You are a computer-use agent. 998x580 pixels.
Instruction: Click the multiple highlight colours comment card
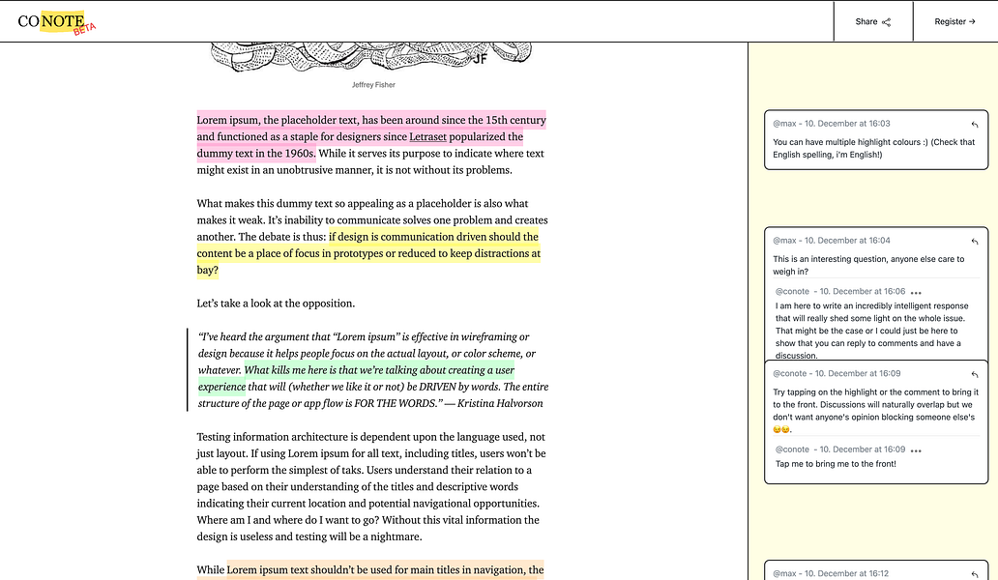pos(876,140)
